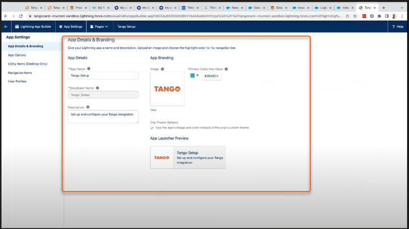Click the Primary Color Hex Value info icon
This screenshot has height=229, width=409.
coord(226,69)
